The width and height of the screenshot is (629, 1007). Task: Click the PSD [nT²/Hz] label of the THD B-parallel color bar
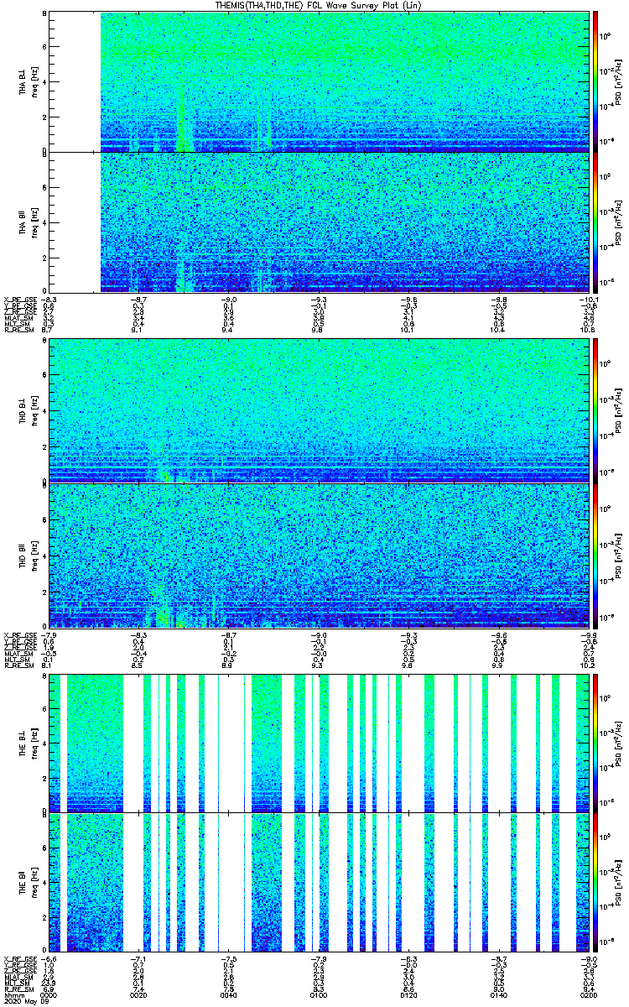618,555
